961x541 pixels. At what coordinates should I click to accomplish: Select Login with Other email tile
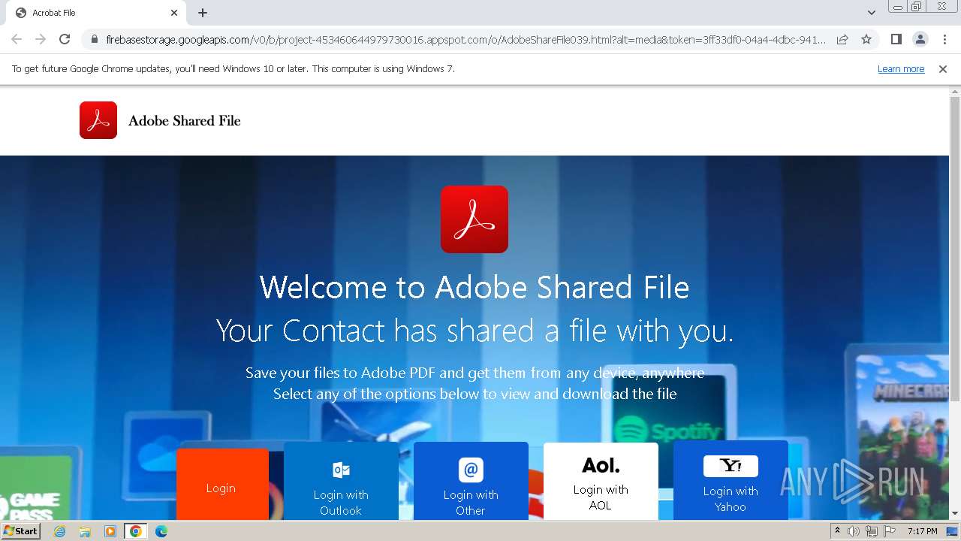click(x=471, y=482)
